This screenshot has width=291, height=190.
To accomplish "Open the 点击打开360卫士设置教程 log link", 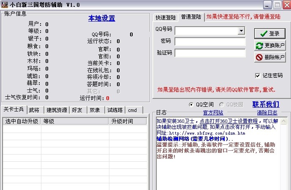I will click(x=228, y=121).
